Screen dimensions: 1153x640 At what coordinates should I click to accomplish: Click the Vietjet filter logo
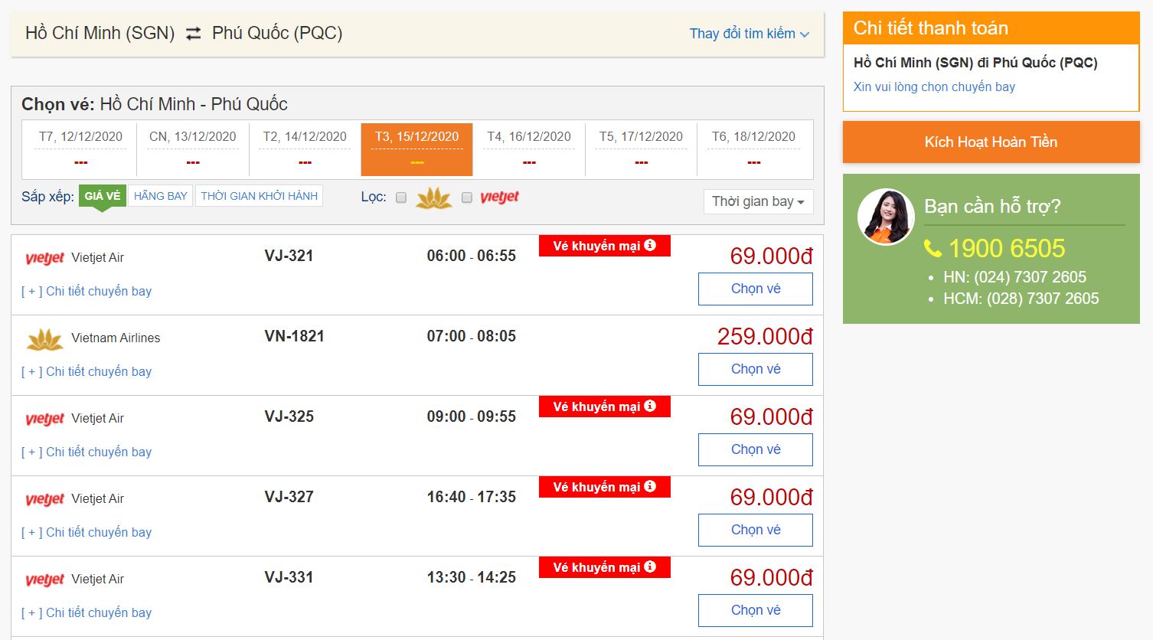[x=499, y=198]
